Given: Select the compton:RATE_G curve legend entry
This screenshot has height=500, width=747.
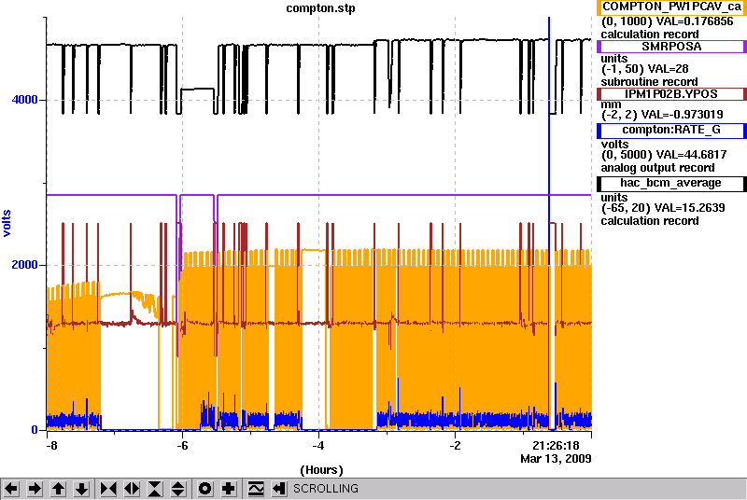Looking at the screenshot, I should point(671,131).
